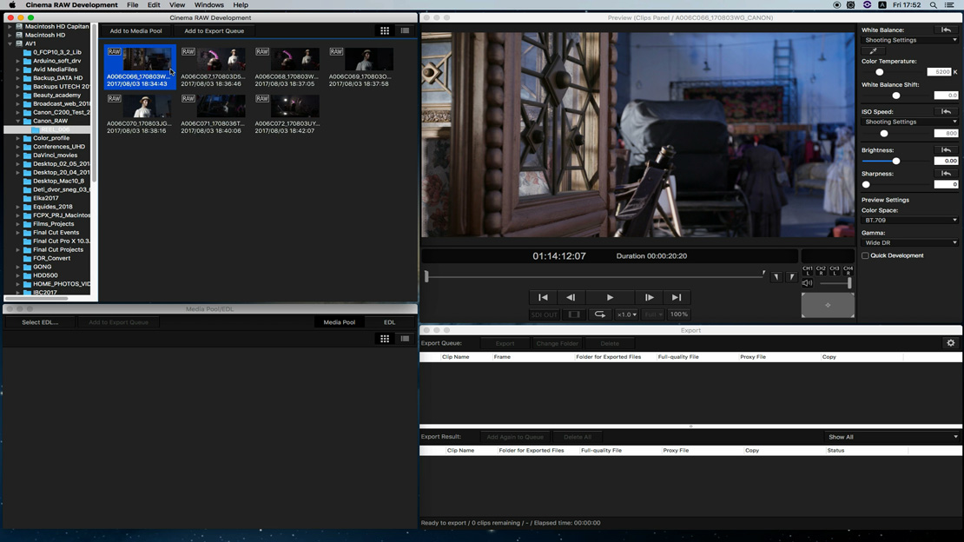964x542 pixels.
Task: Expand the Macintosh HD volume
Action: [10, 35]
